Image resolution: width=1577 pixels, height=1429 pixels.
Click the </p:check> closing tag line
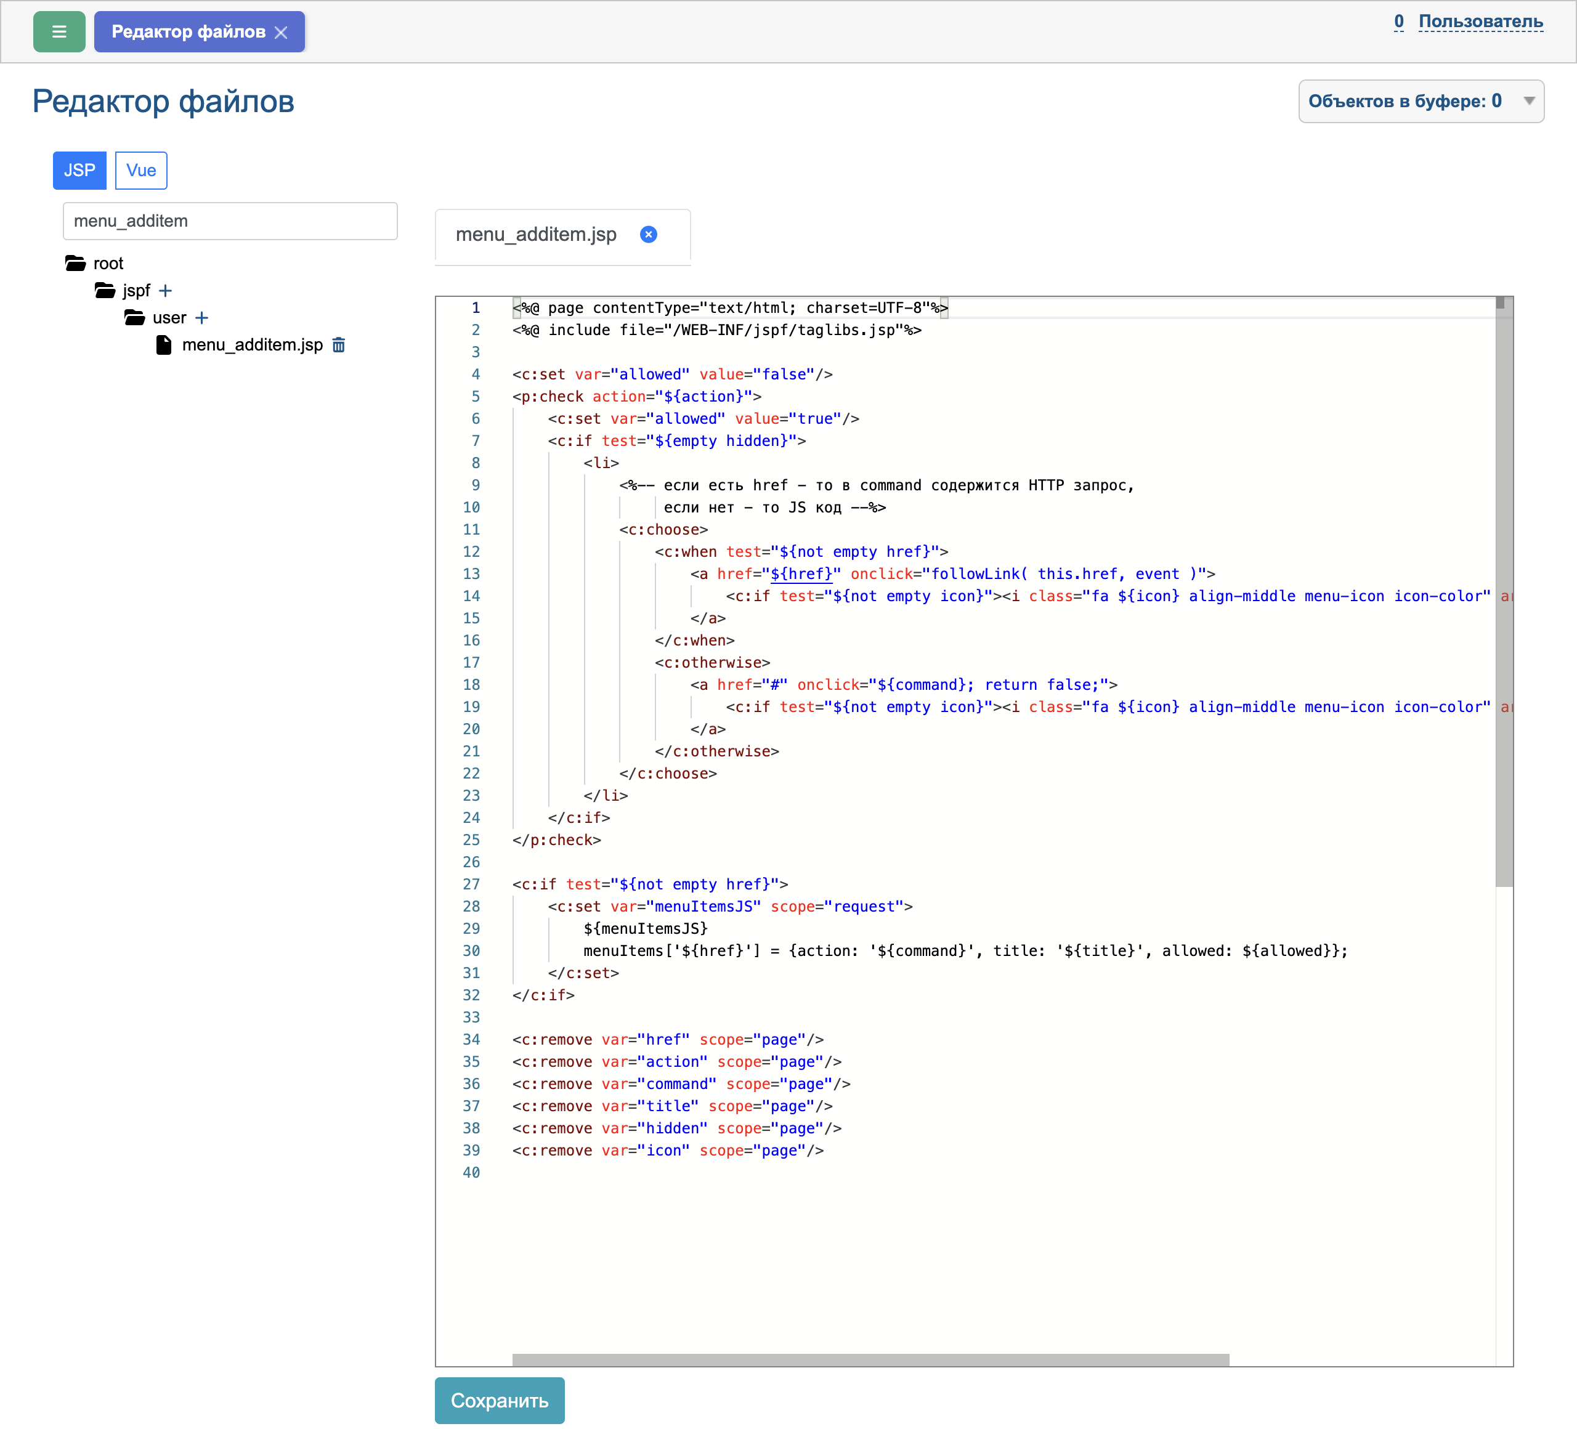tap(557, 840)
